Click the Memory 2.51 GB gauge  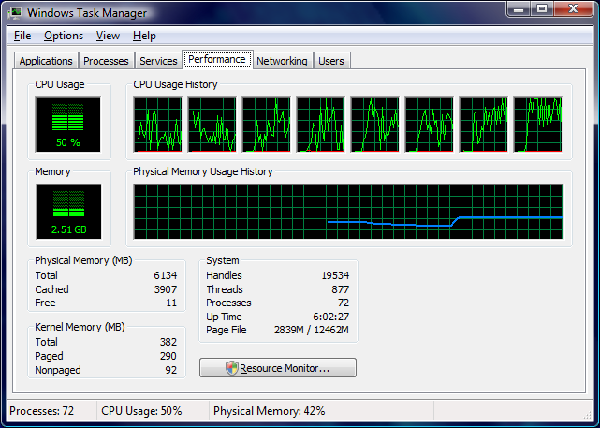[x=69, y=212]
